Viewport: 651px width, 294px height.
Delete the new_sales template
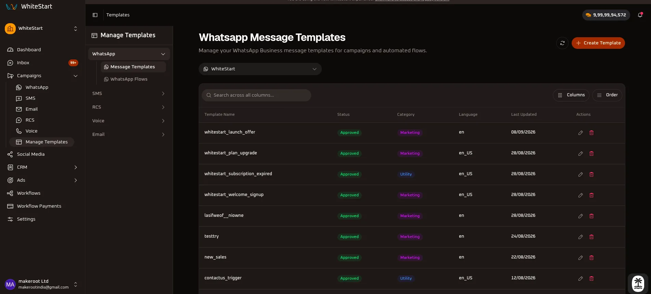click(592, 258)
